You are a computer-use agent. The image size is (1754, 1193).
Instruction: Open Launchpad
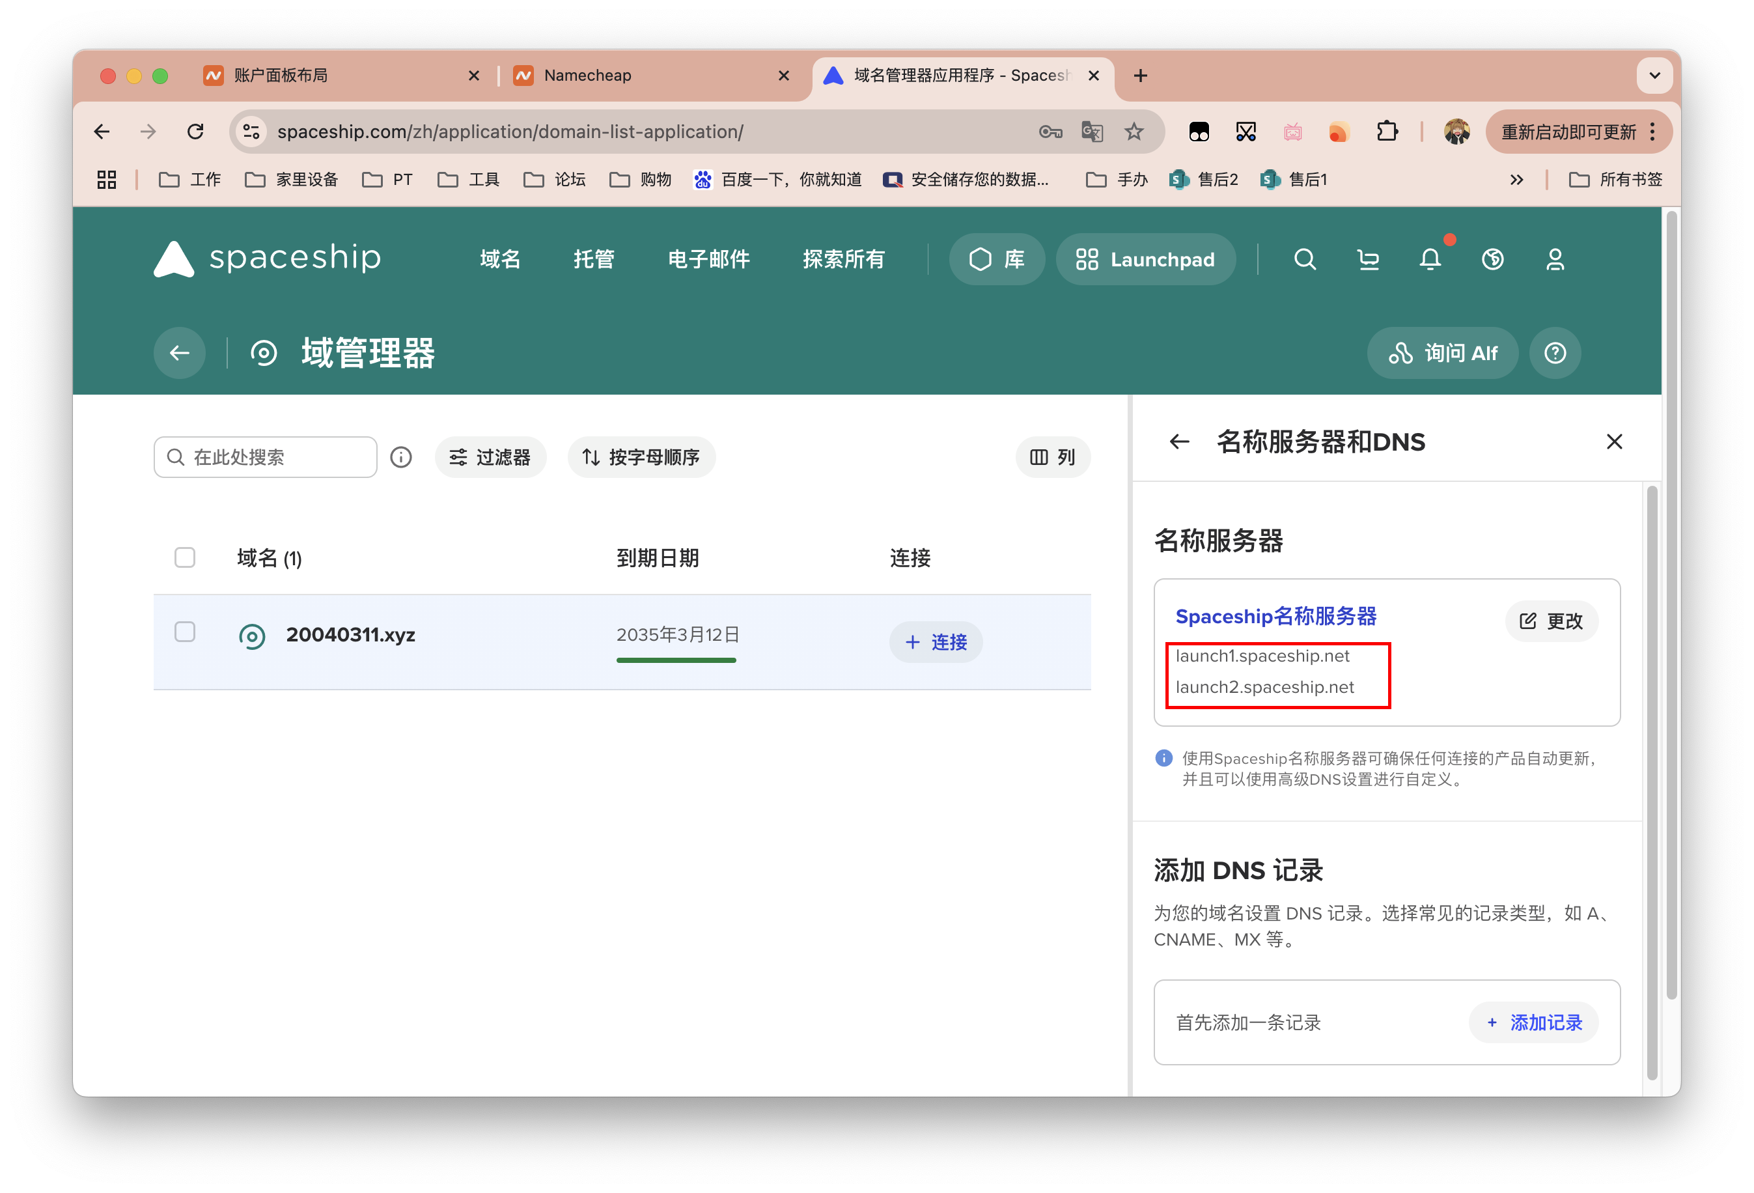pos(1146,260)
